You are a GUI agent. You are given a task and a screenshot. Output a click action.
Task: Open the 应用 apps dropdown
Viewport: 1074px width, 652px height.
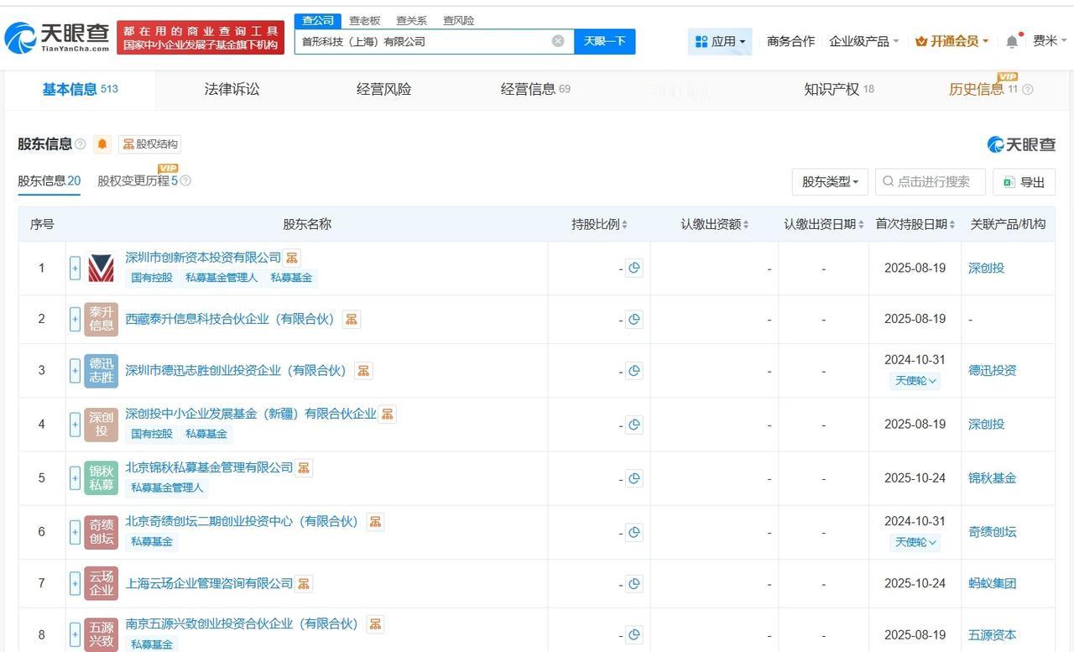(720, 41)
